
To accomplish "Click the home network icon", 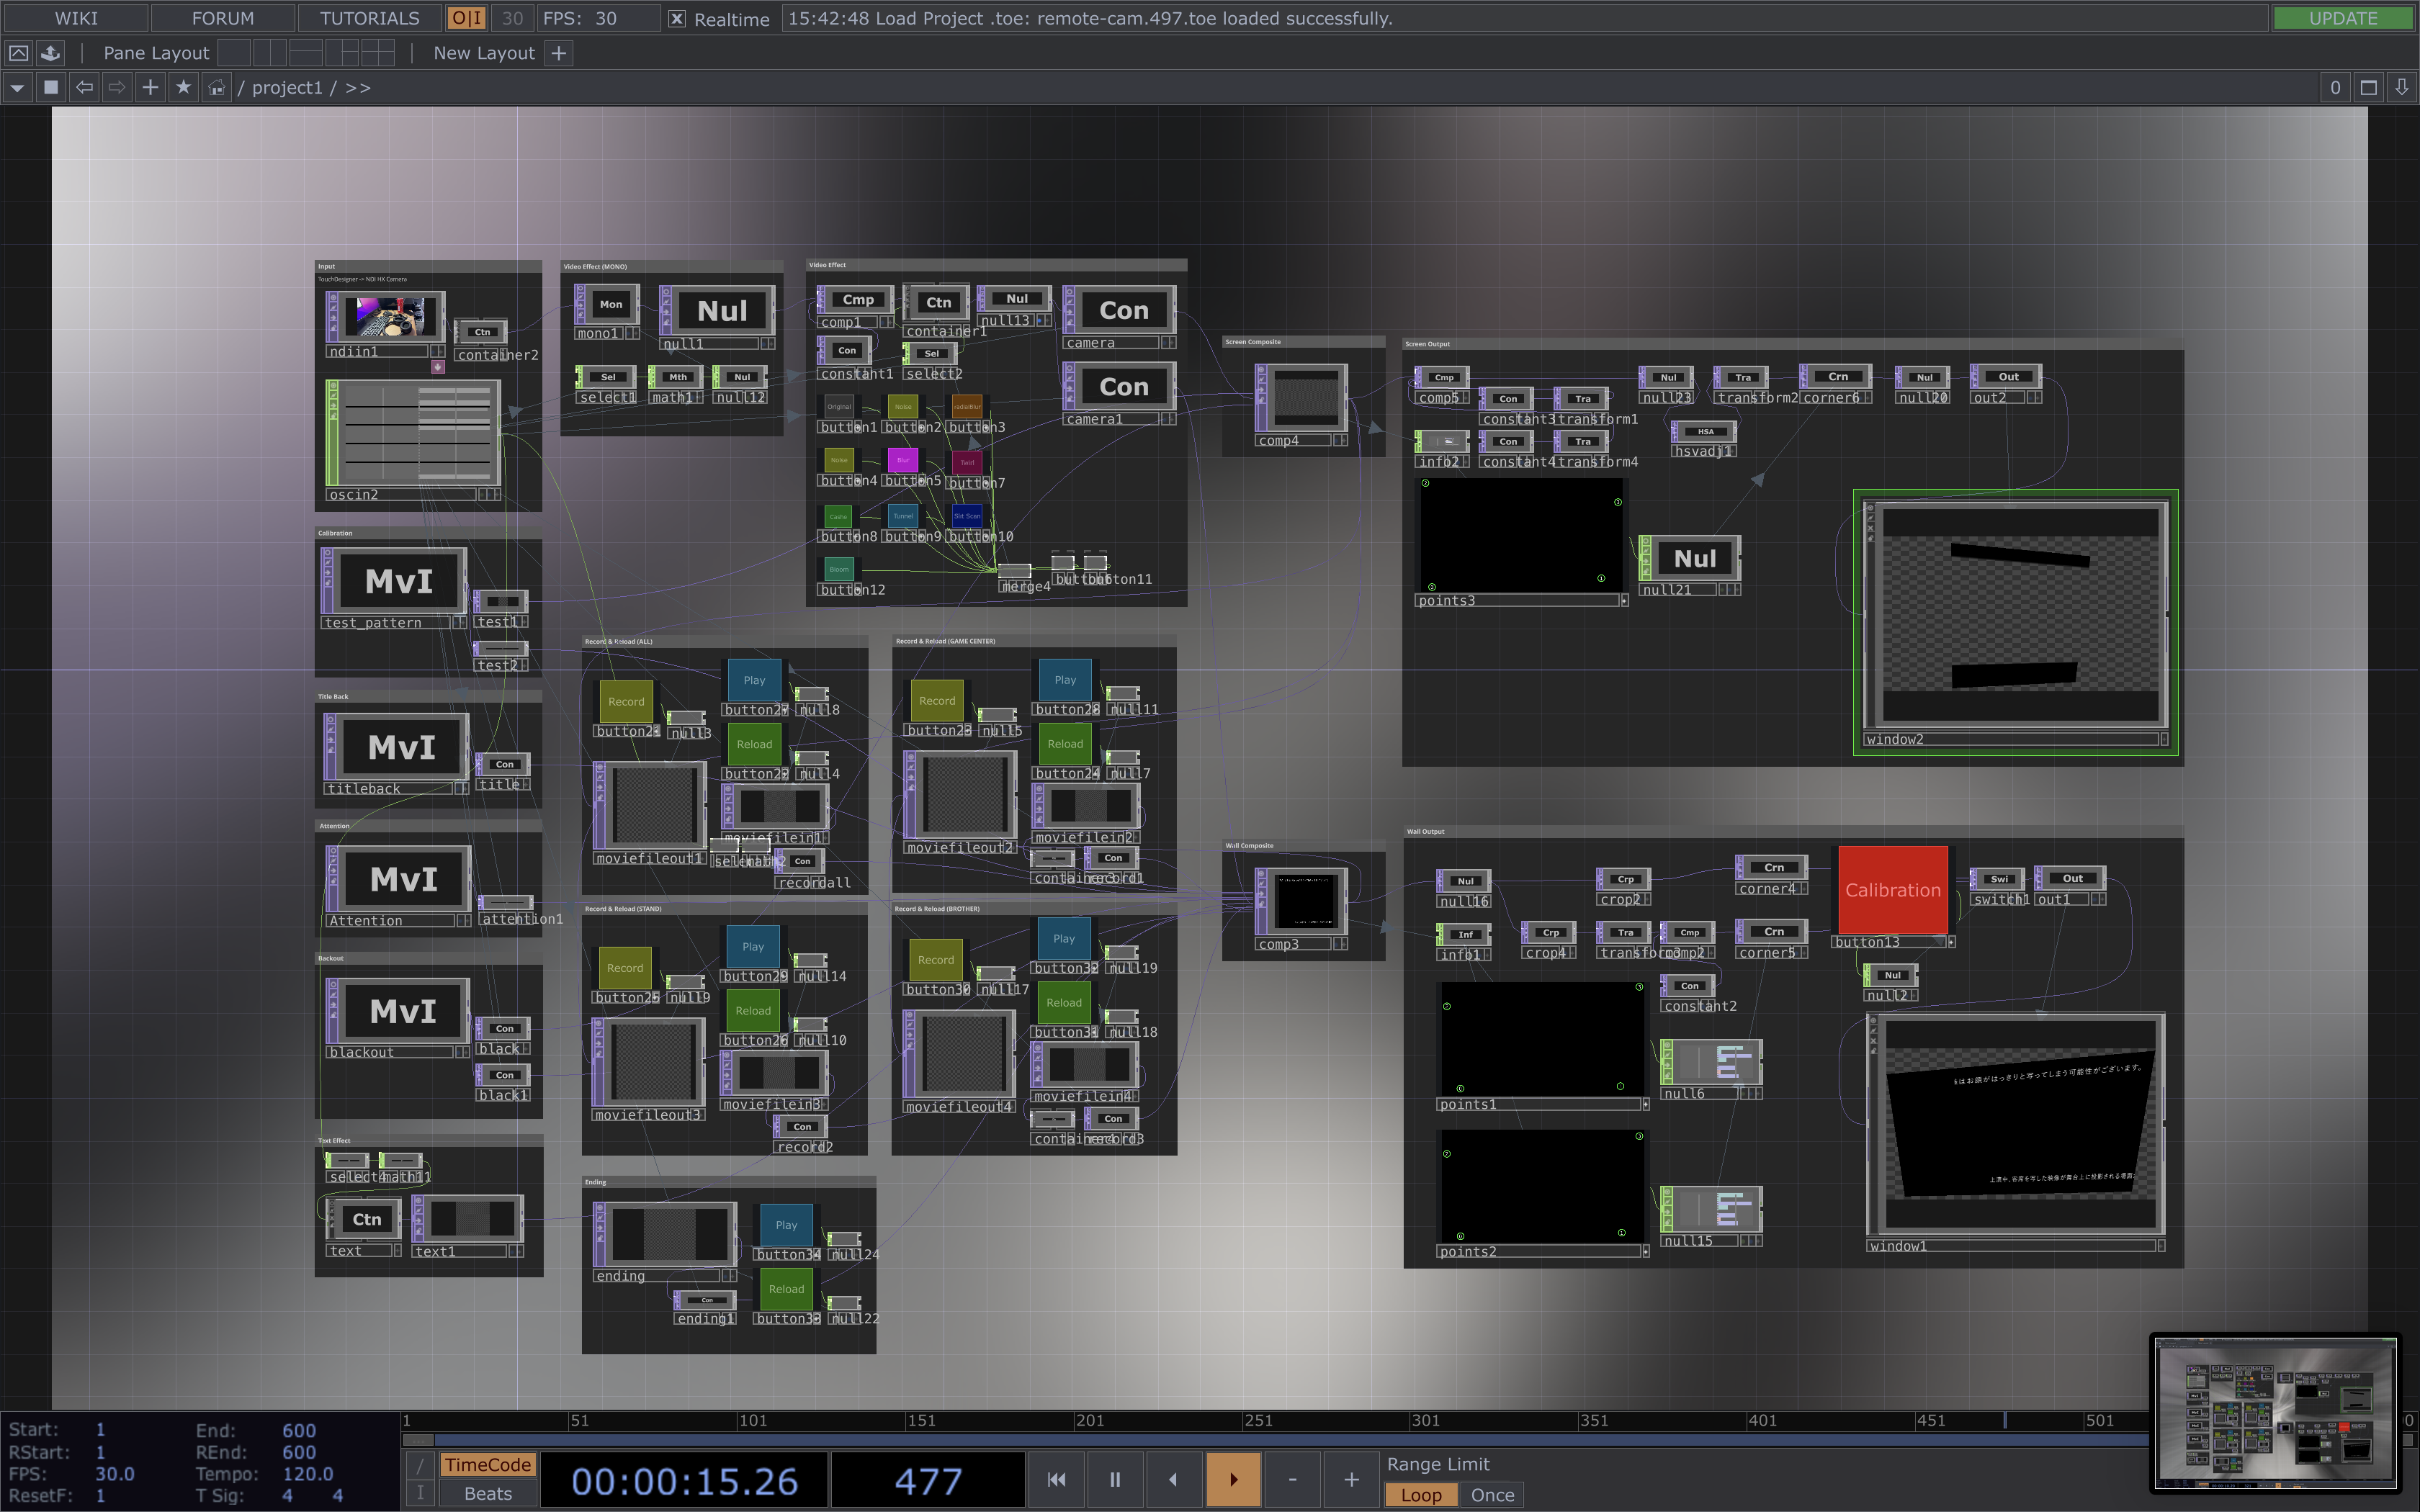I will tap(216, 88).
